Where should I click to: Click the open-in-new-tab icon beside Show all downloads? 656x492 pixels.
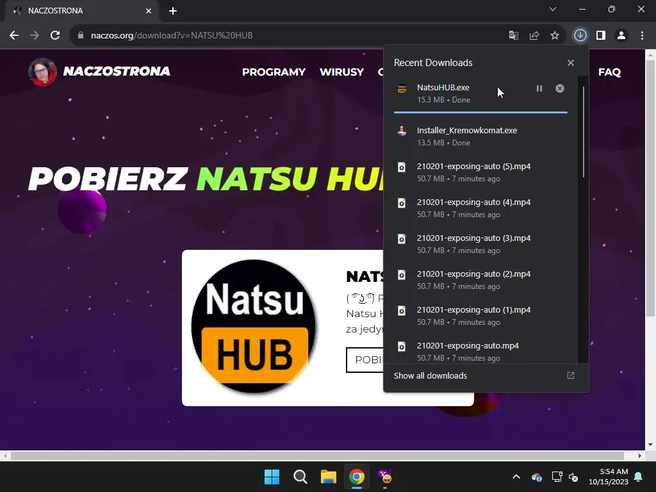click(571, 375)
